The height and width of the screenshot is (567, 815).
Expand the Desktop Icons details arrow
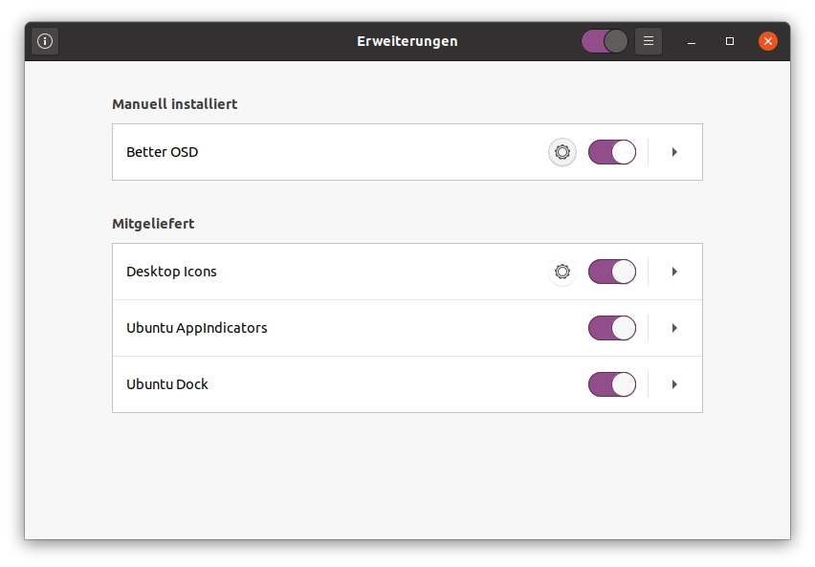coord(674,272)
